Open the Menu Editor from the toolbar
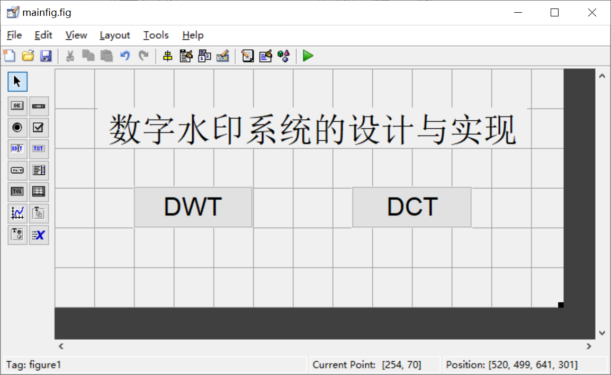The width and height of the screenshot is (611, 375). coord(186,56)
